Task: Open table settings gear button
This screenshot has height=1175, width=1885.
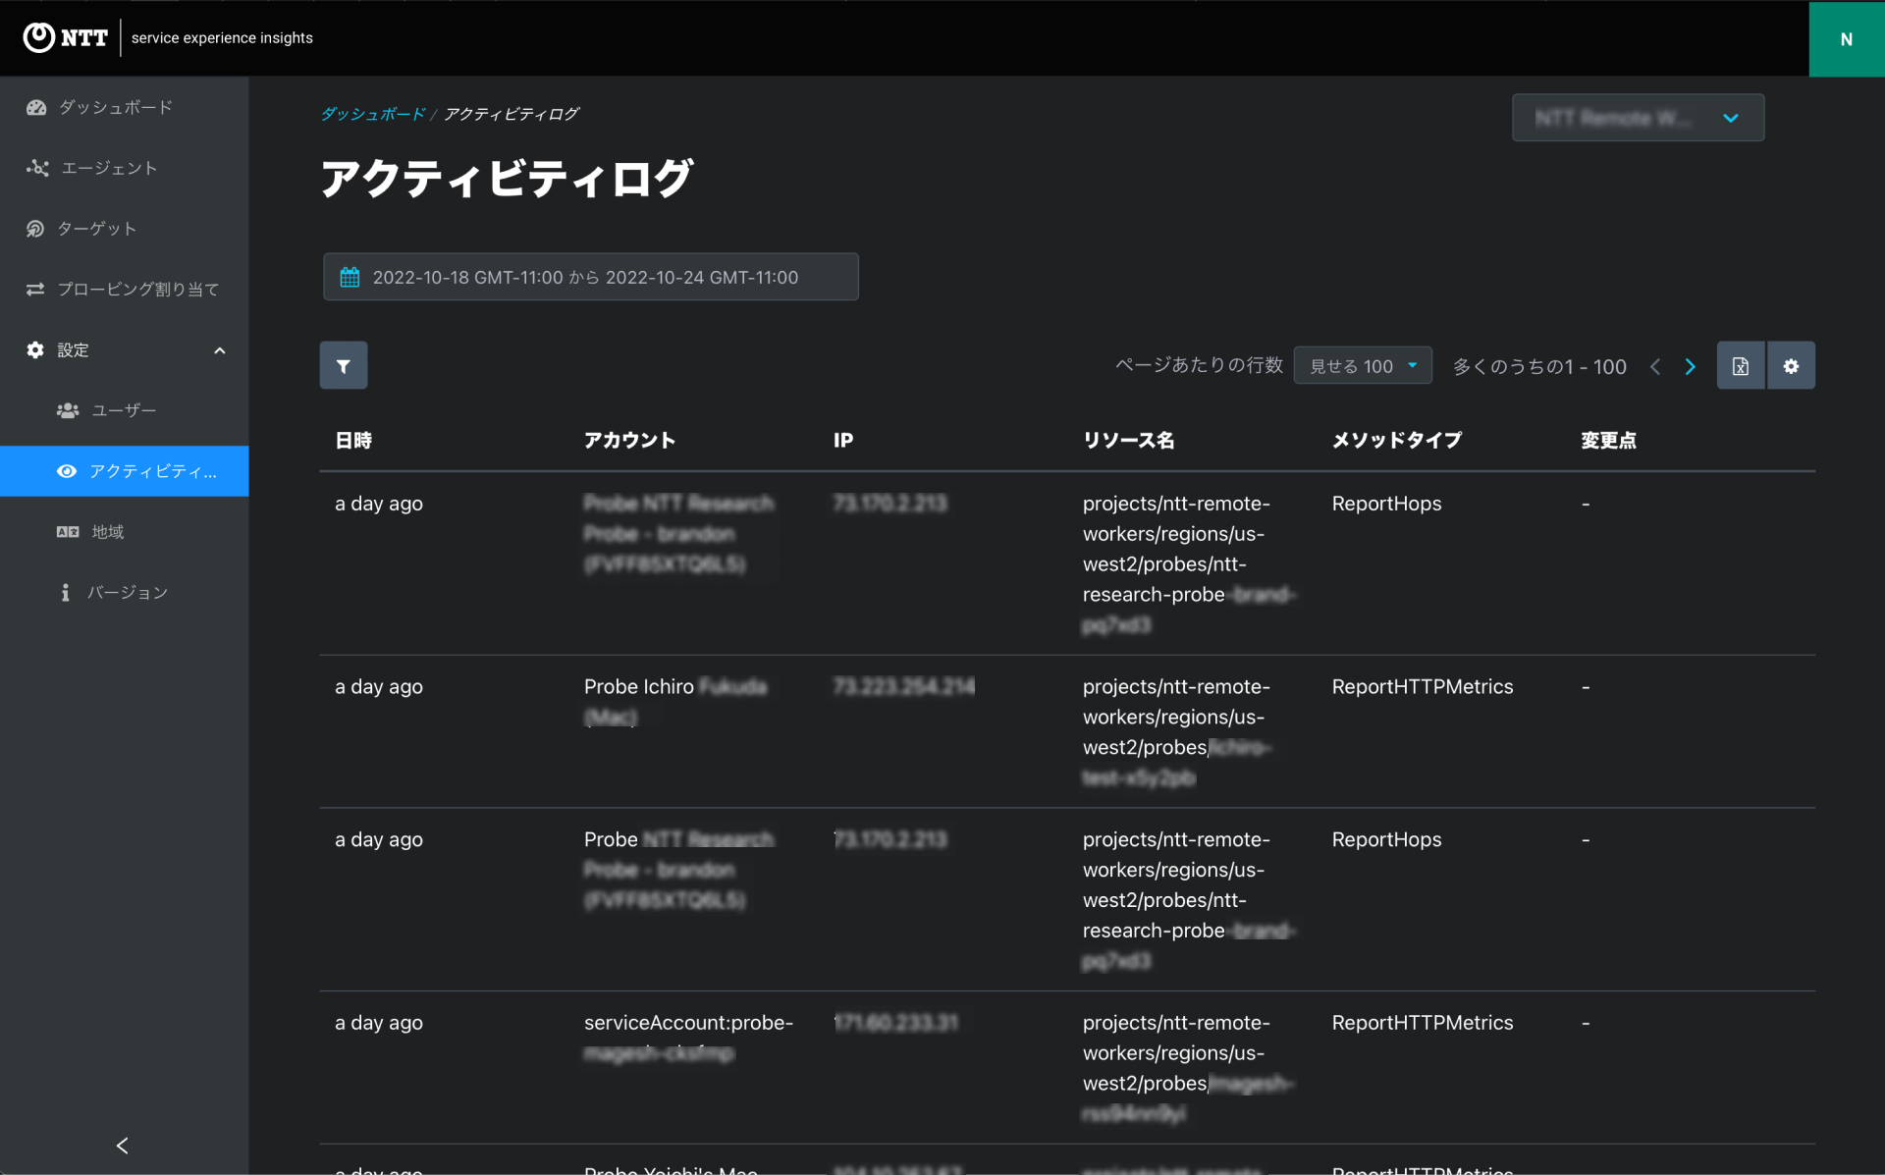Action: pyautogui.click(x=1792, y=366)
